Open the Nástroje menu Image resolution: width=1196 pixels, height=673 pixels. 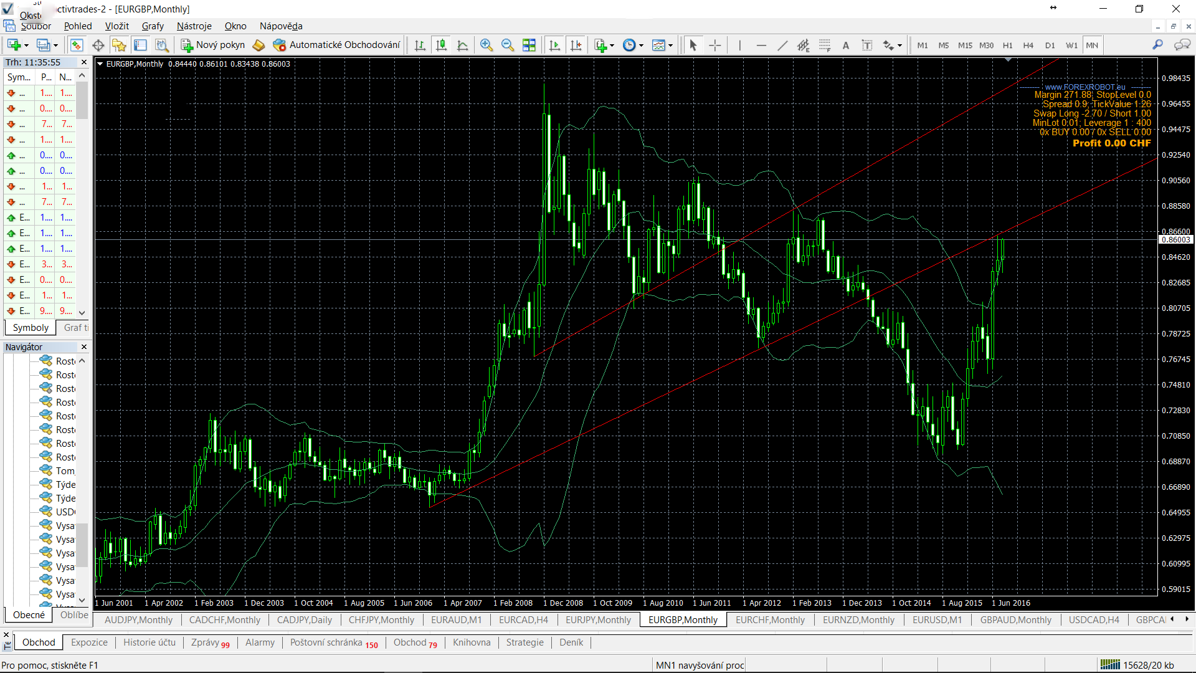coord(194,26)
